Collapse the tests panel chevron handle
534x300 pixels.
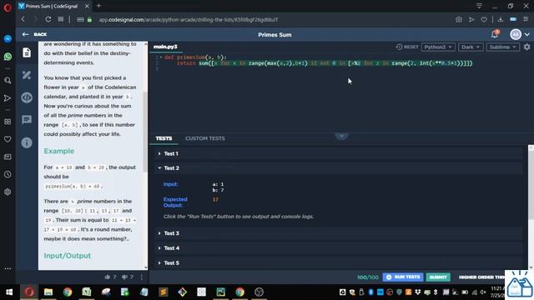[341, 136]
